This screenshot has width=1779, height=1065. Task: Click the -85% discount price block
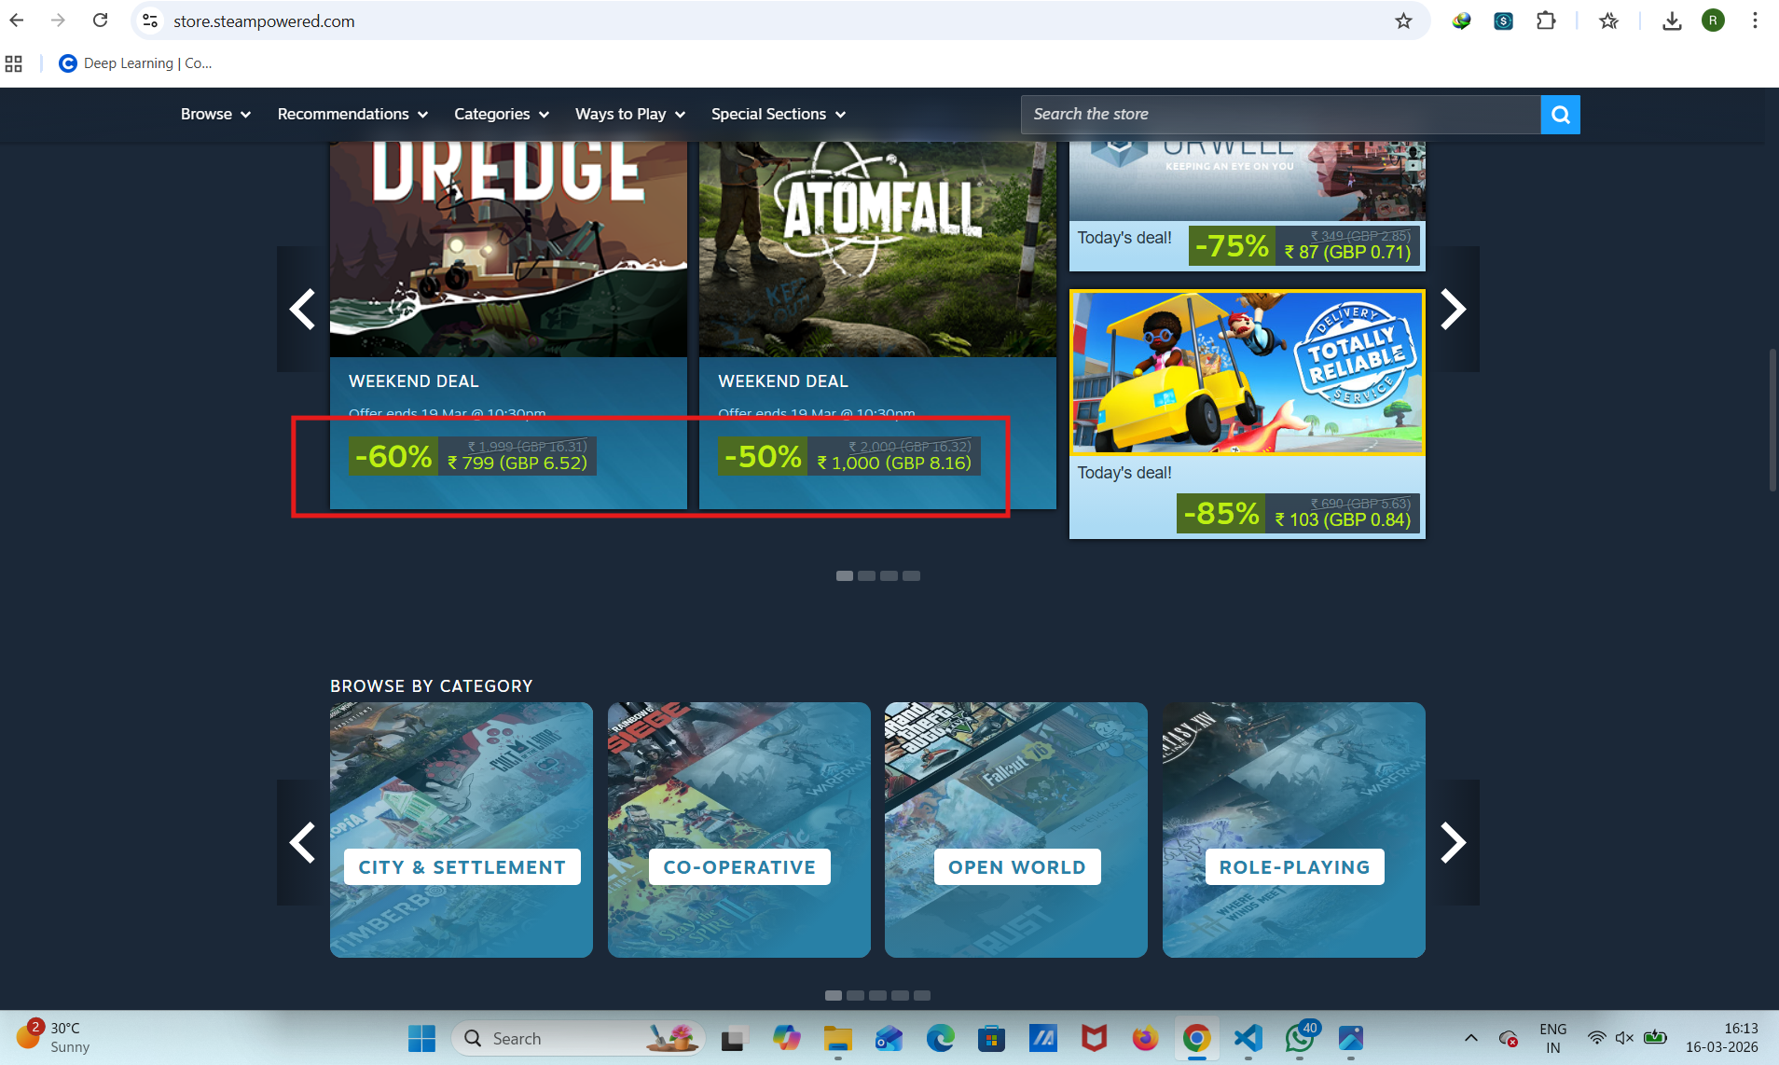tap(1298, 513)
